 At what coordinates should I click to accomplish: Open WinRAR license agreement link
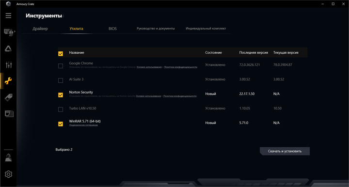pyautogui.click(x=83, y=125)
